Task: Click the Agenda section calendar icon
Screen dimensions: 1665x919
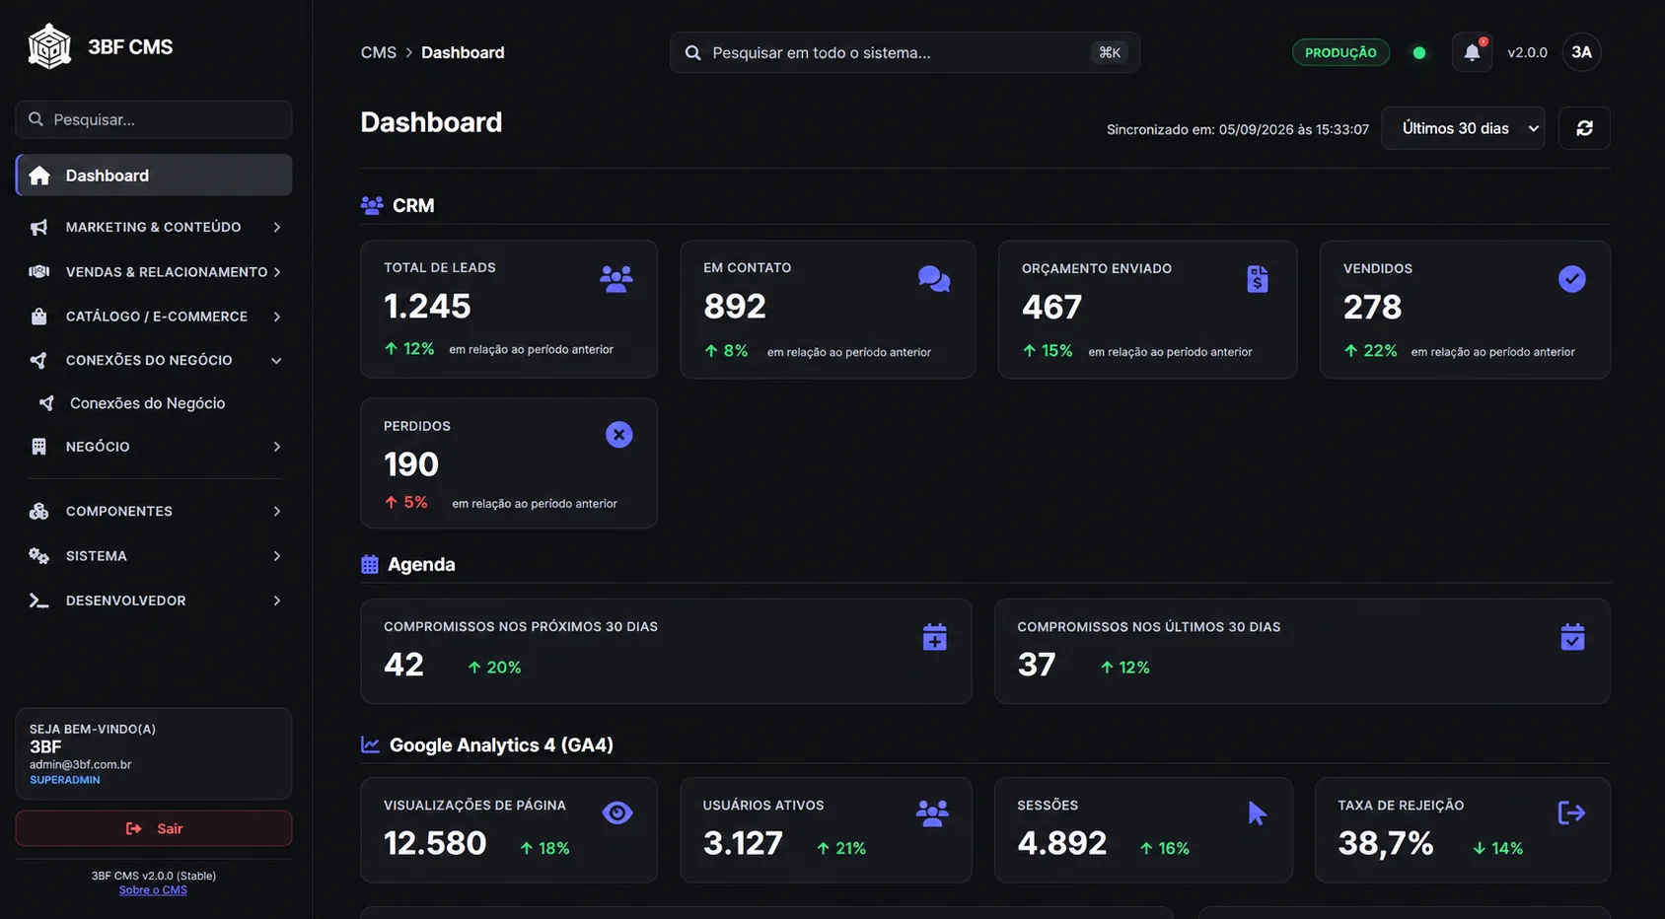Action: pos(370,564)
